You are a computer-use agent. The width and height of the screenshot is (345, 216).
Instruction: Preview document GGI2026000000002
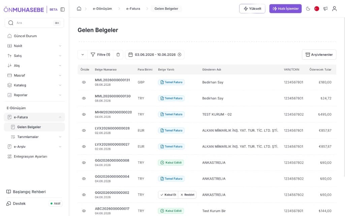click(x=84, y=195)
